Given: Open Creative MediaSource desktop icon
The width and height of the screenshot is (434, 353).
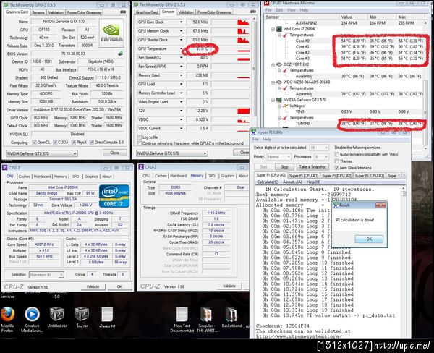Looking at the screenshot, I should pyautogui.click(x=32, y=319).
